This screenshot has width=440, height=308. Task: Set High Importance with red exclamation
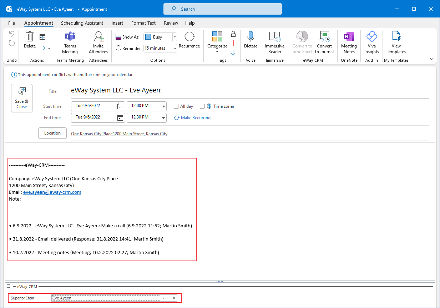point(233,43)
